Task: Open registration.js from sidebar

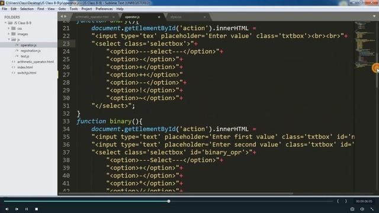Action: point(30,51)
